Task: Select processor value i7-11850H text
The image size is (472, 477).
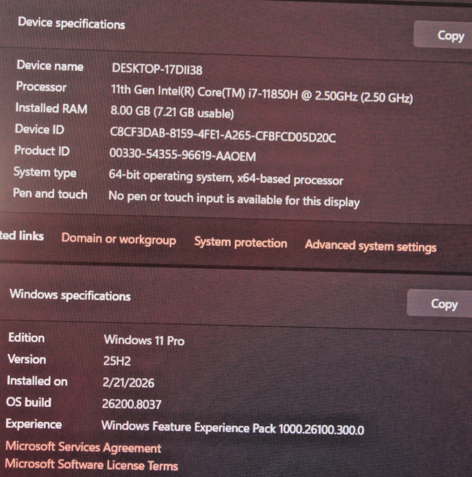Action: point(262,94)
